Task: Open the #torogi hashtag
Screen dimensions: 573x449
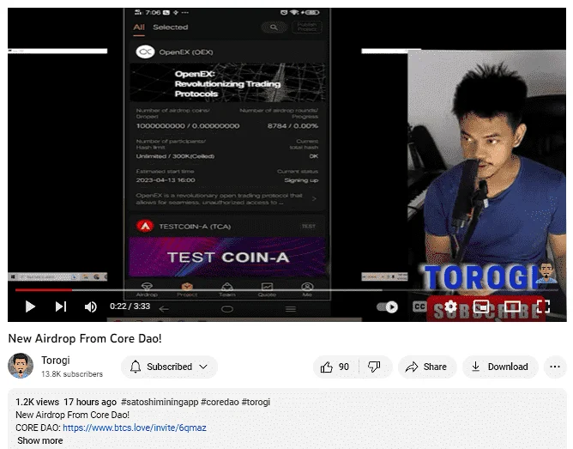Action: coord(256,402)
